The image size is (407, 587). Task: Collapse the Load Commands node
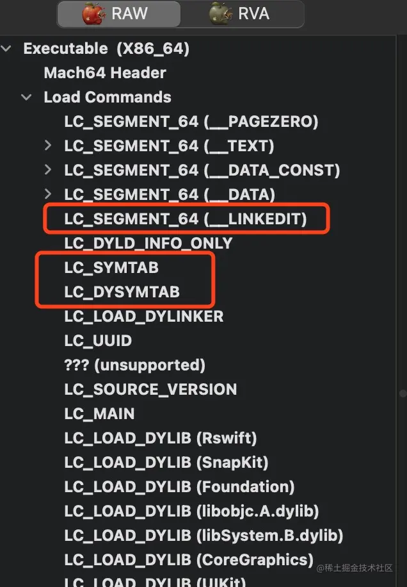[26, 97]
